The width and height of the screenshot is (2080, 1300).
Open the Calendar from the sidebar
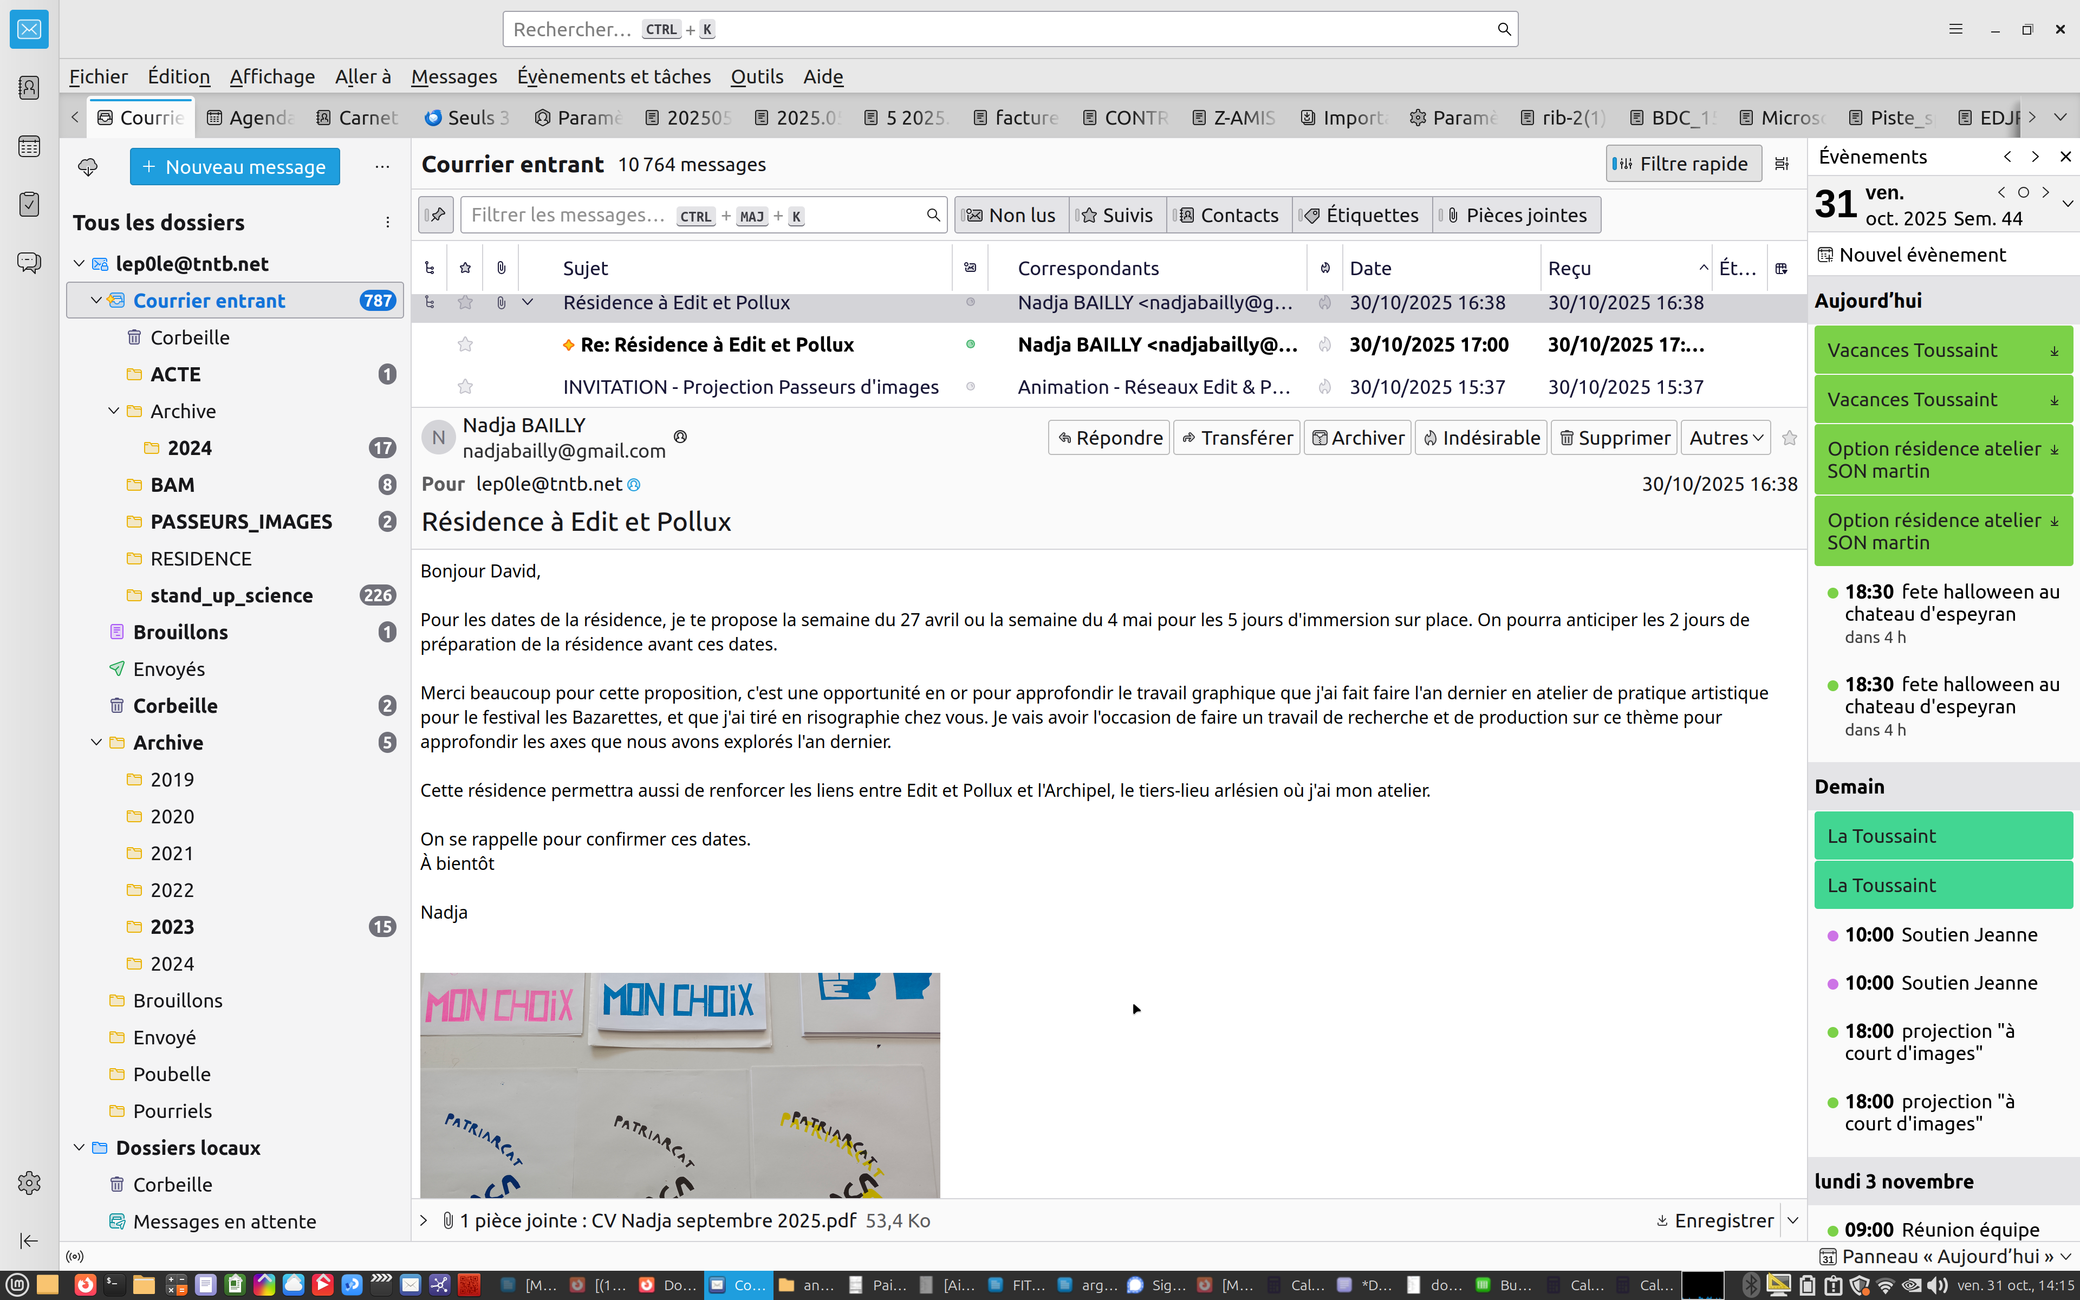click(29, 146)
